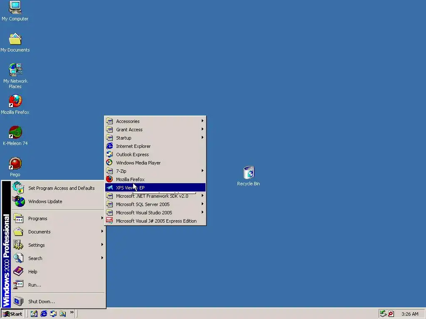
Task: Choose Set Program Access and Defaults
Action: [58, 188]
